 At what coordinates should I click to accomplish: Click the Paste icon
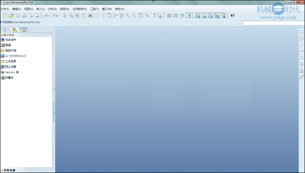pos(77,16)
